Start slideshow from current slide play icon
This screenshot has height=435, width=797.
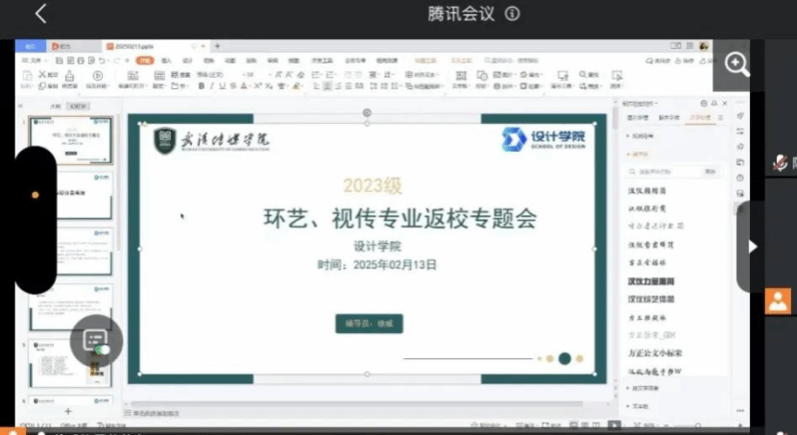pos(98,76)
